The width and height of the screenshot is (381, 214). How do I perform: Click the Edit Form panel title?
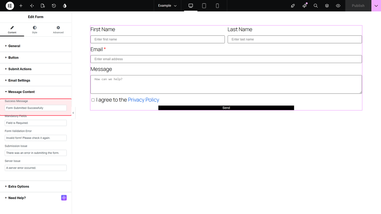36,17
